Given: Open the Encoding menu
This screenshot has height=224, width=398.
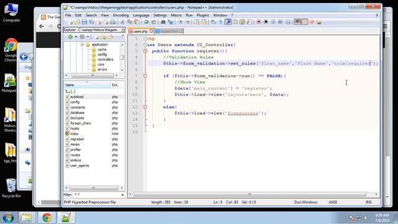Looking at the screenshot, I should (x=121, y=15).
